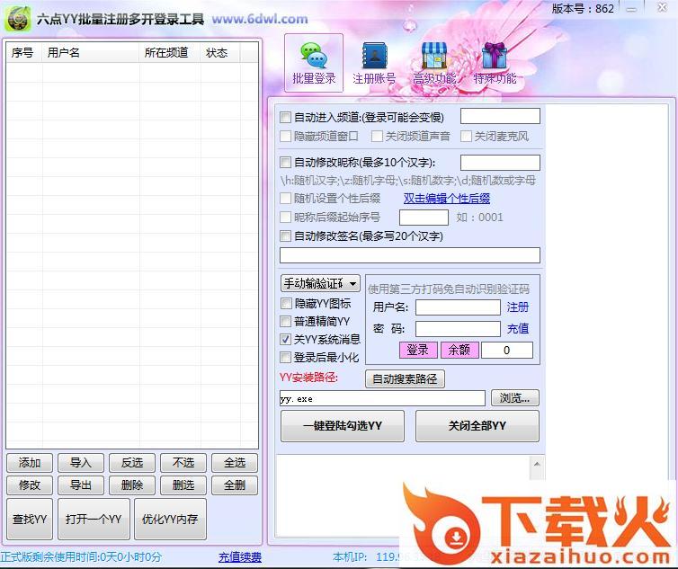
Task: Click 版本号：862 text
Action: [x=583, y=9]
